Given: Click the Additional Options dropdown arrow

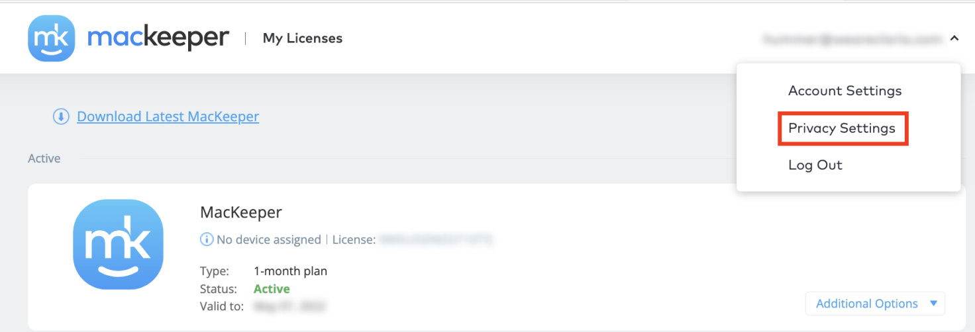Looking at the screenshot, I should (x=933, y=304).
